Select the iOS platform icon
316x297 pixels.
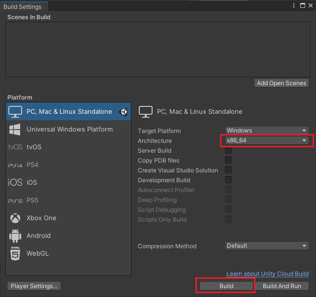coord(15,183)
